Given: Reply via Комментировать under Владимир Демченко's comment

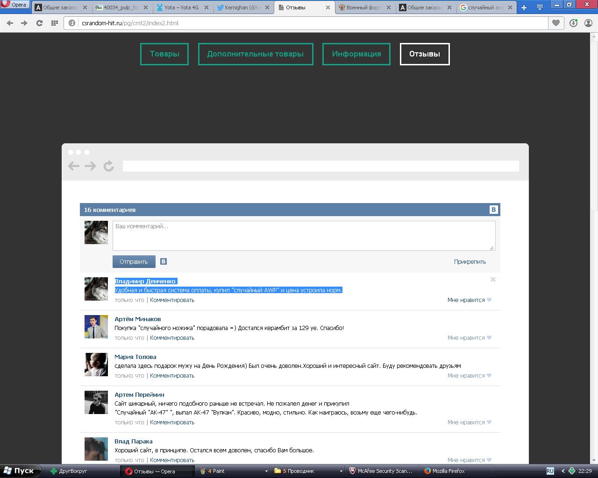Looking at the screenshot, I should coord(172,300).
